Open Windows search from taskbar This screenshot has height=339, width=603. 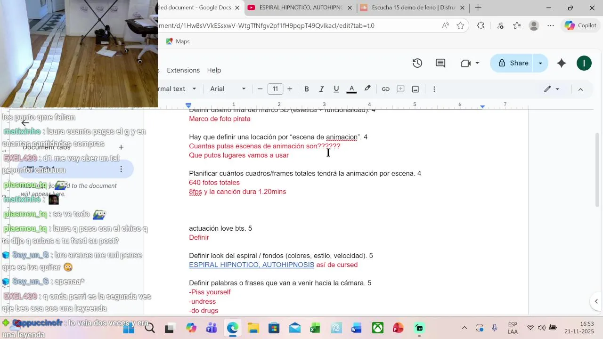(149, 328)
